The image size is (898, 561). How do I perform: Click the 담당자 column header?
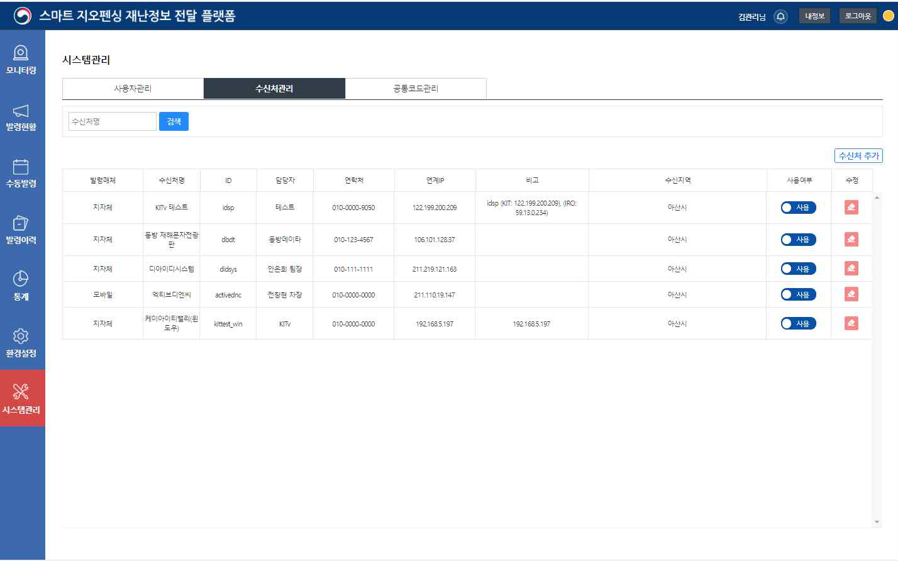pos(285,181)
